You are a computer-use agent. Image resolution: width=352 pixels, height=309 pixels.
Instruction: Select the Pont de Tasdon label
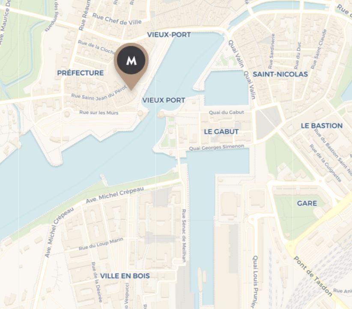pos(313,276)
